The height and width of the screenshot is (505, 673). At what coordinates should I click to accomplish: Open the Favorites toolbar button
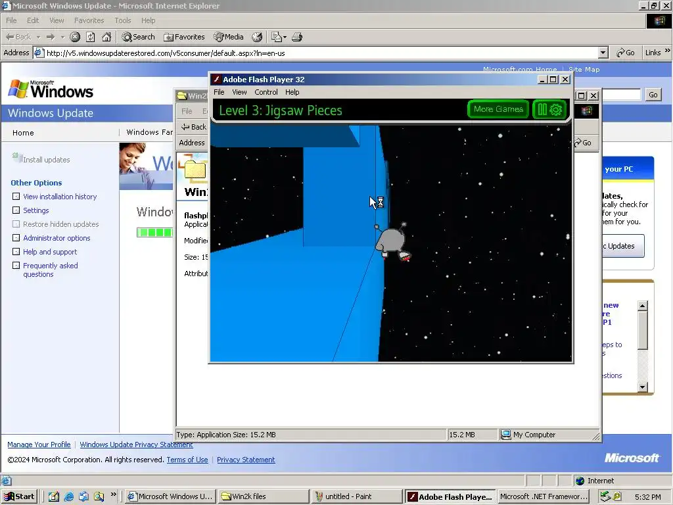coord(184,37)
